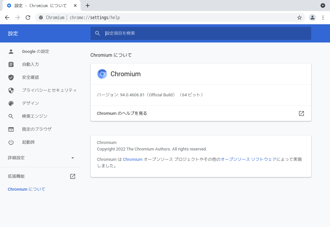Click the shield icon for プライバシーとセキュリティ
Screen dimensions: 330x227
click(x=11, y=90)
